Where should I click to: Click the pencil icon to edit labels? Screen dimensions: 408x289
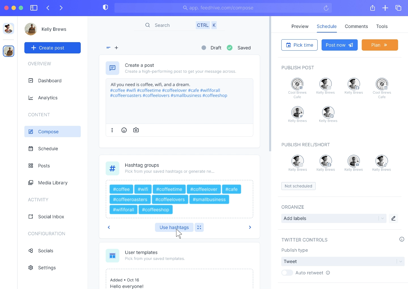pyautogui.click(x=393, y=218)
